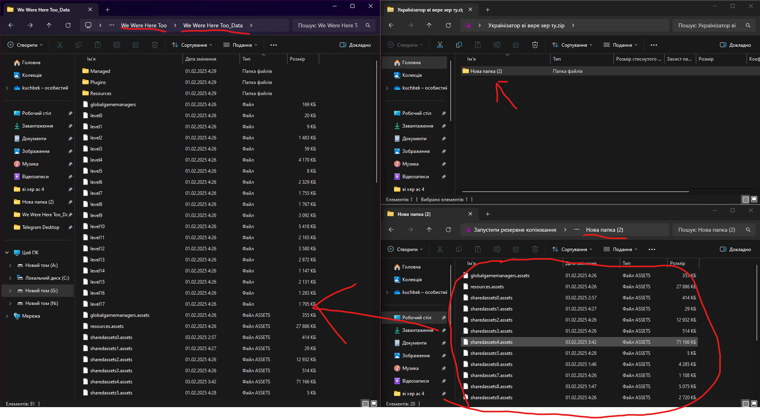
Task: Open Сортування dropdown in Українізатор zip window
Action: pyautogui.click(x=572, y=45)
